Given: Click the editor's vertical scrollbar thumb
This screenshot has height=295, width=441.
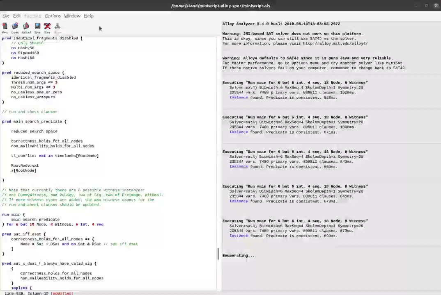Looking at the screenshot, I should [x=218, y=254].
